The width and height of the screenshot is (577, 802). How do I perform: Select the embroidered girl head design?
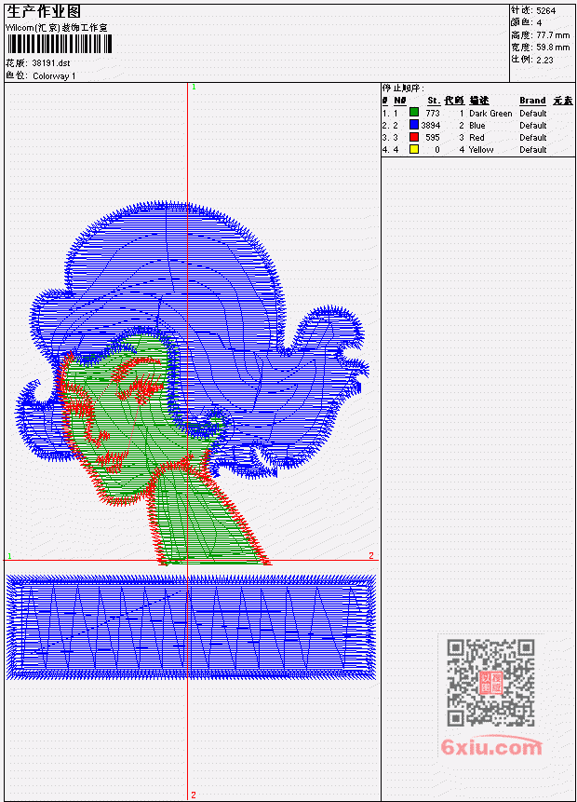point(192,383)
